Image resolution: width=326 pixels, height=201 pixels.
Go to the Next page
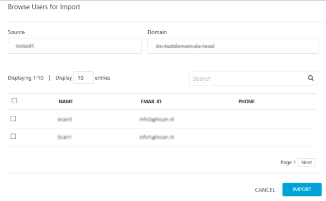tap(307, 163)
